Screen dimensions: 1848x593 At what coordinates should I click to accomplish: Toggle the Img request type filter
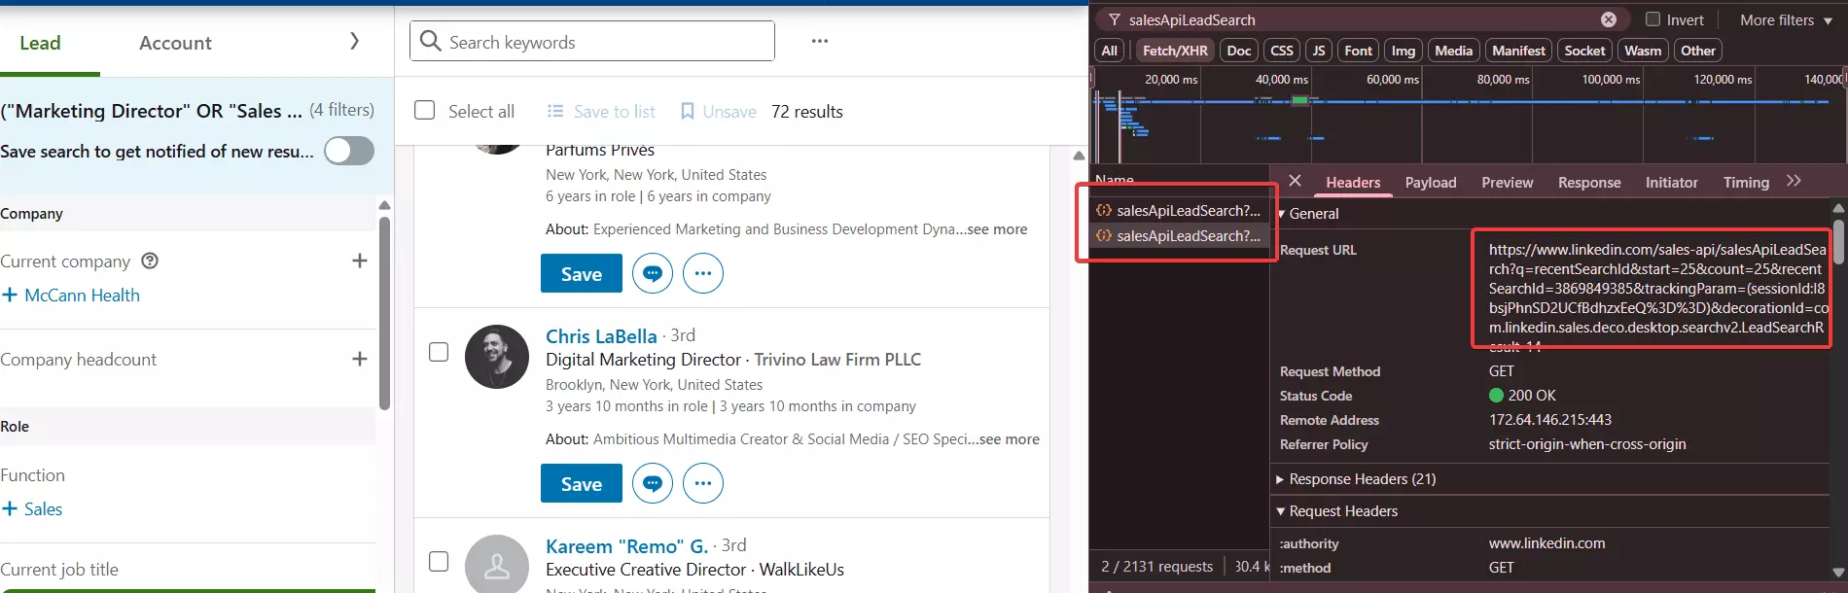[x=1403, y=51]
